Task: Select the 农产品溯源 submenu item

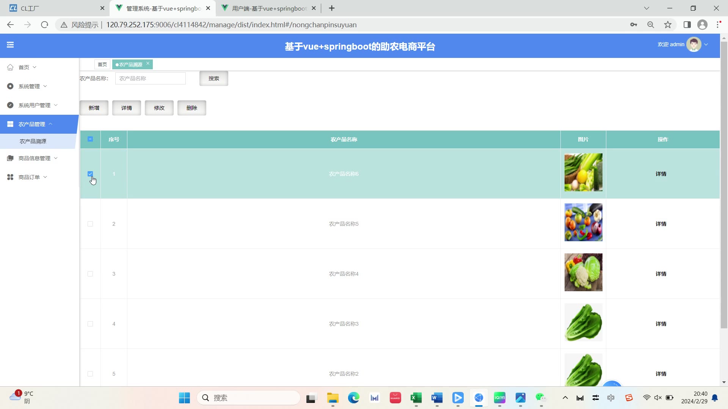Action: click(x=33, y=141)
